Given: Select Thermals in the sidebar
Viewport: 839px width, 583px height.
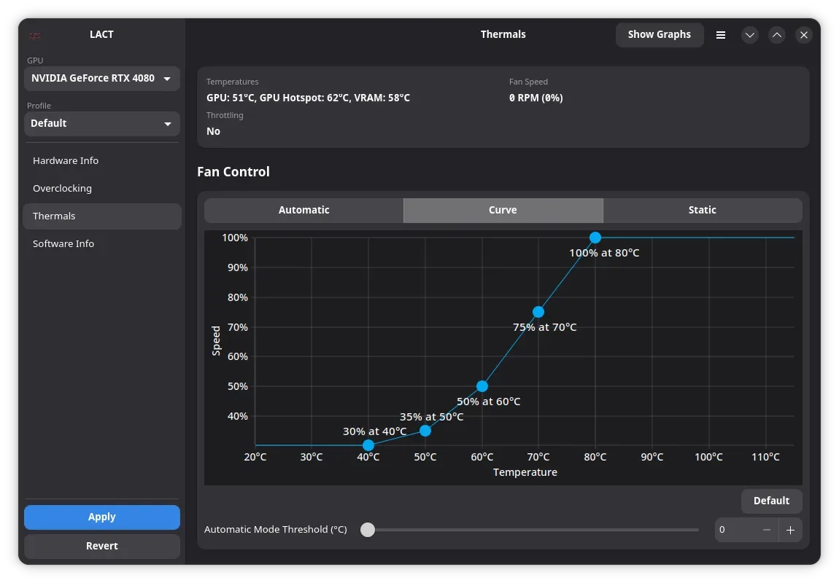Looking at the screenshot, I should (x=101, y=216).
